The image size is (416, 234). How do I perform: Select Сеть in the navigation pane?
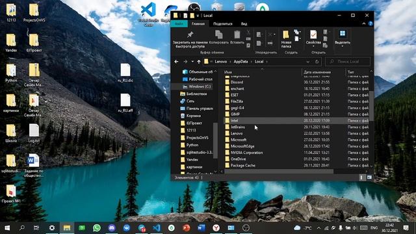187,101
